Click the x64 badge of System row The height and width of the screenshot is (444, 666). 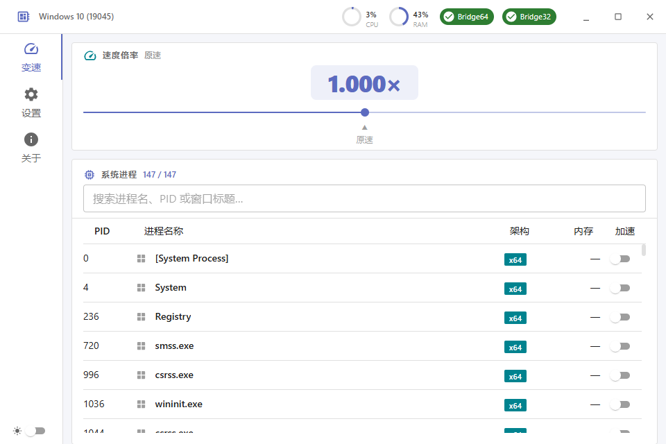515,289
